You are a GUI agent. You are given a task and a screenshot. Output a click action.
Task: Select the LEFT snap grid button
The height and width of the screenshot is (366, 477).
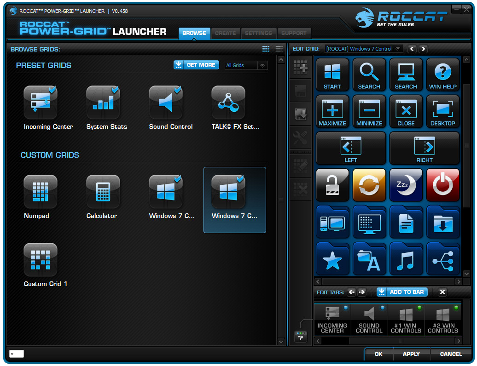[351, 148]
